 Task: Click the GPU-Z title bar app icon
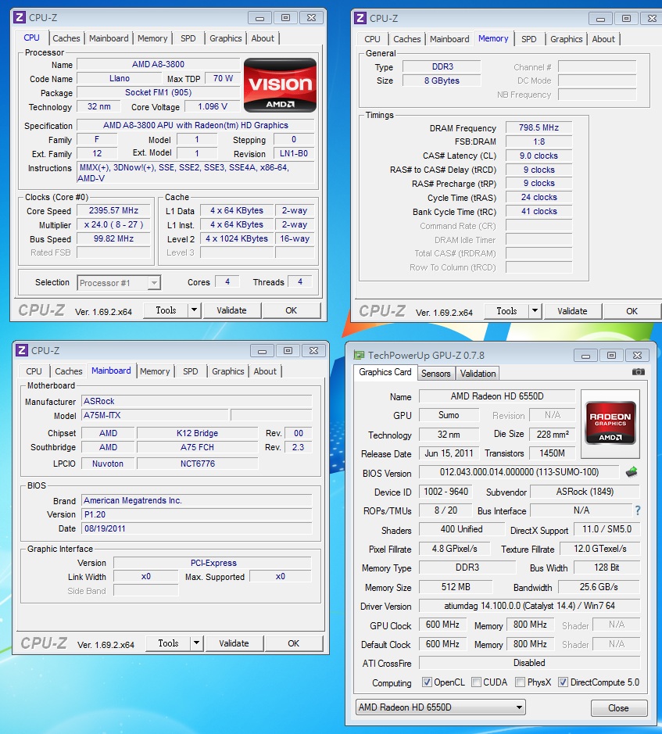359,356
